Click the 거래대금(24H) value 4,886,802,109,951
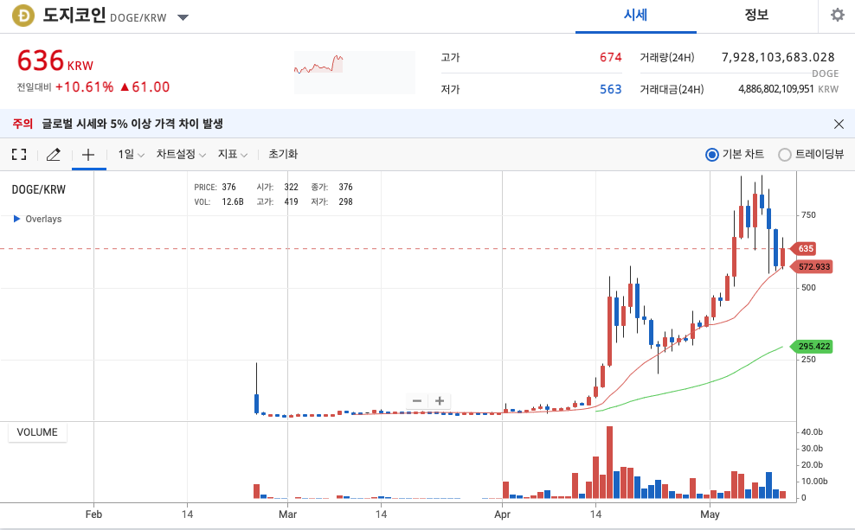 (775, 89)
